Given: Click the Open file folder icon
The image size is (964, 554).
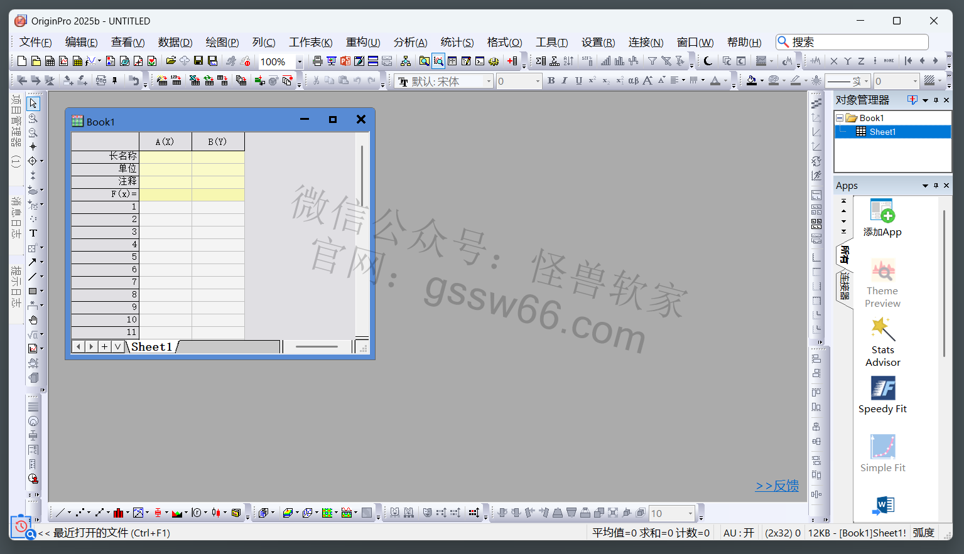Looking at the screenshot, I should [x=170, y=61].
